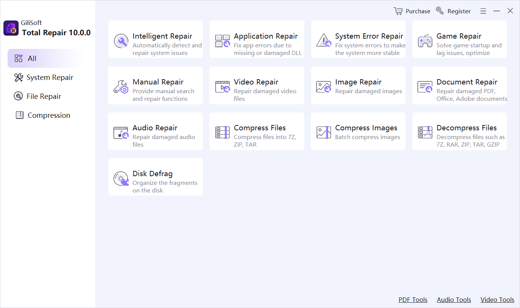Click the System Repair tools icon
The height and width of the screenshot is (308, 520).
[x=19, y=77]
